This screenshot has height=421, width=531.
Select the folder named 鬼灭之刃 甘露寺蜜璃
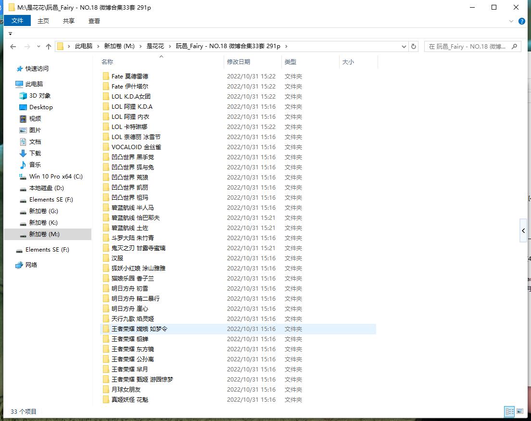point(139,248)
